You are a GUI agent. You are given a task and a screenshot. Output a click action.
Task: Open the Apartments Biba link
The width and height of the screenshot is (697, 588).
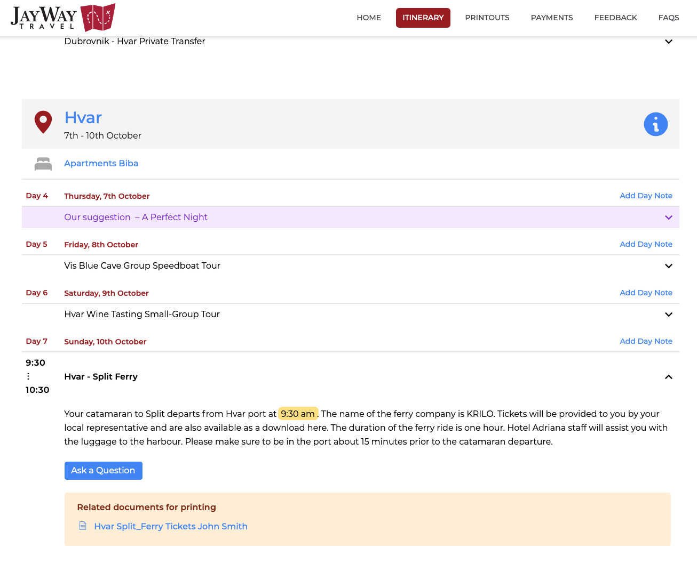pos(101,163)
